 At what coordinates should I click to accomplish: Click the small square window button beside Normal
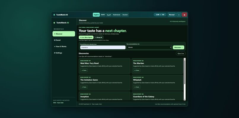(179, 15)
